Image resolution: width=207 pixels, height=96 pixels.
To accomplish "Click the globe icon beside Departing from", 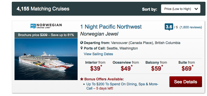I will point(82,43).
